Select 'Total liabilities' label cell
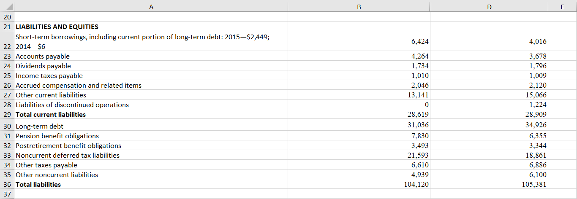This screenshot has height=199, width=577. (x=151, y=184)
